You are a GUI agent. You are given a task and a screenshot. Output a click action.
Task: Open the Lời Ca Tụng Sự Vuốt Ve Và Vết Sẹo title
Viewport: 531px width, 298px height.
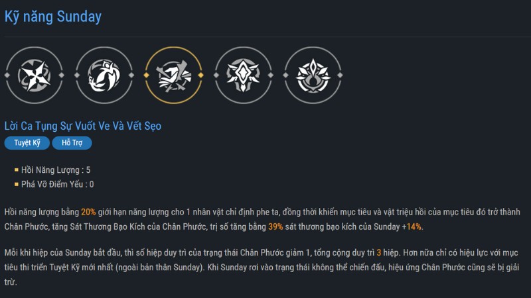[x=83, y=125]
